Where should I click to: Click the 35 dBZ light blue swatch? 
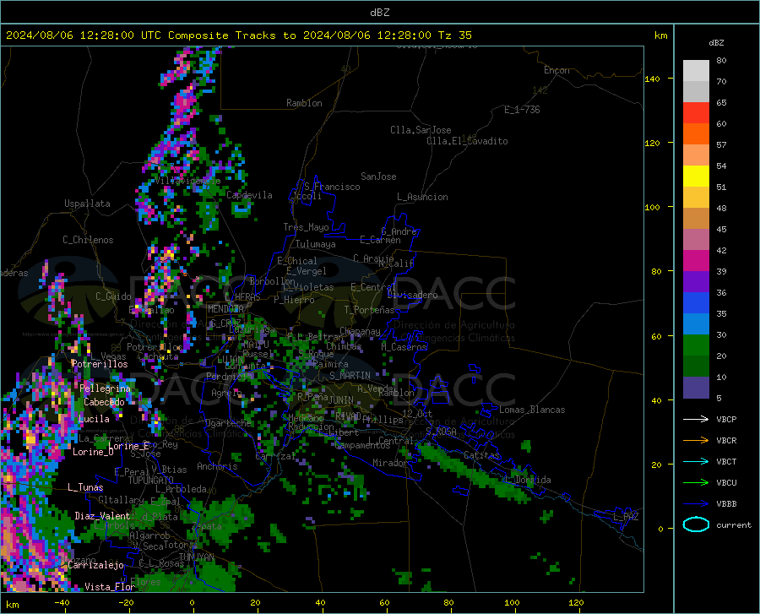coord(696,324)
